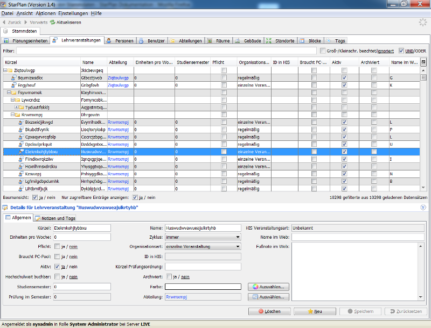This screenshot has height=328, width=431.
Task: Click the Räume tab icon
Action: pyautogui.click(x=210, y=40)
